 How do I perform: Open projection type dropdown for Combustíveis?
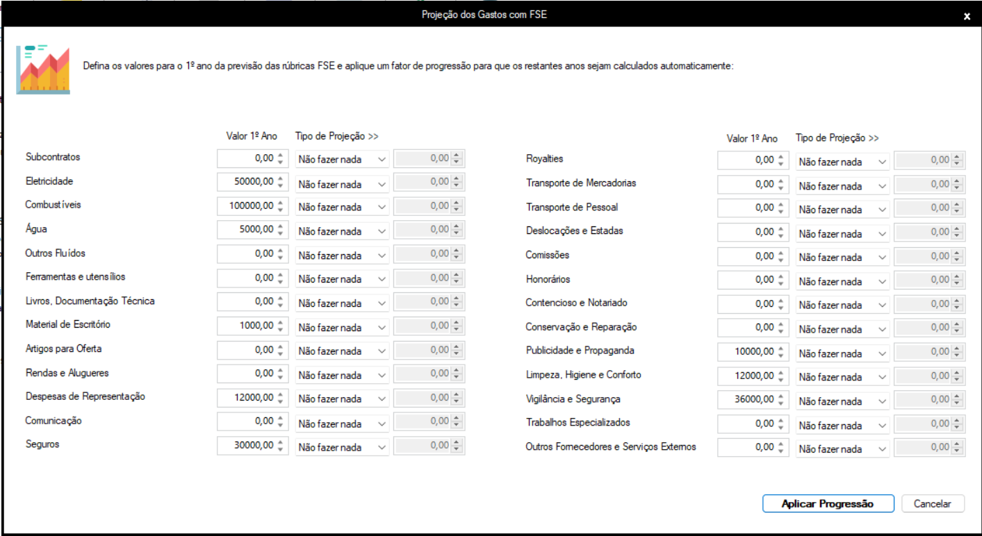(x=342, y=207)
